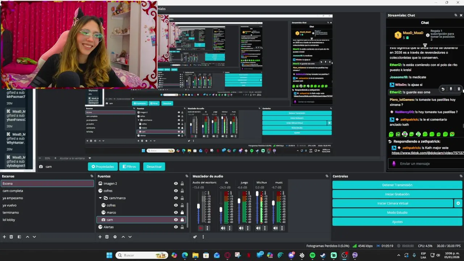464x261 pixels.
Task: Open Propiedades for cam source
Action: pyautogui.click(x=103, y=166)
